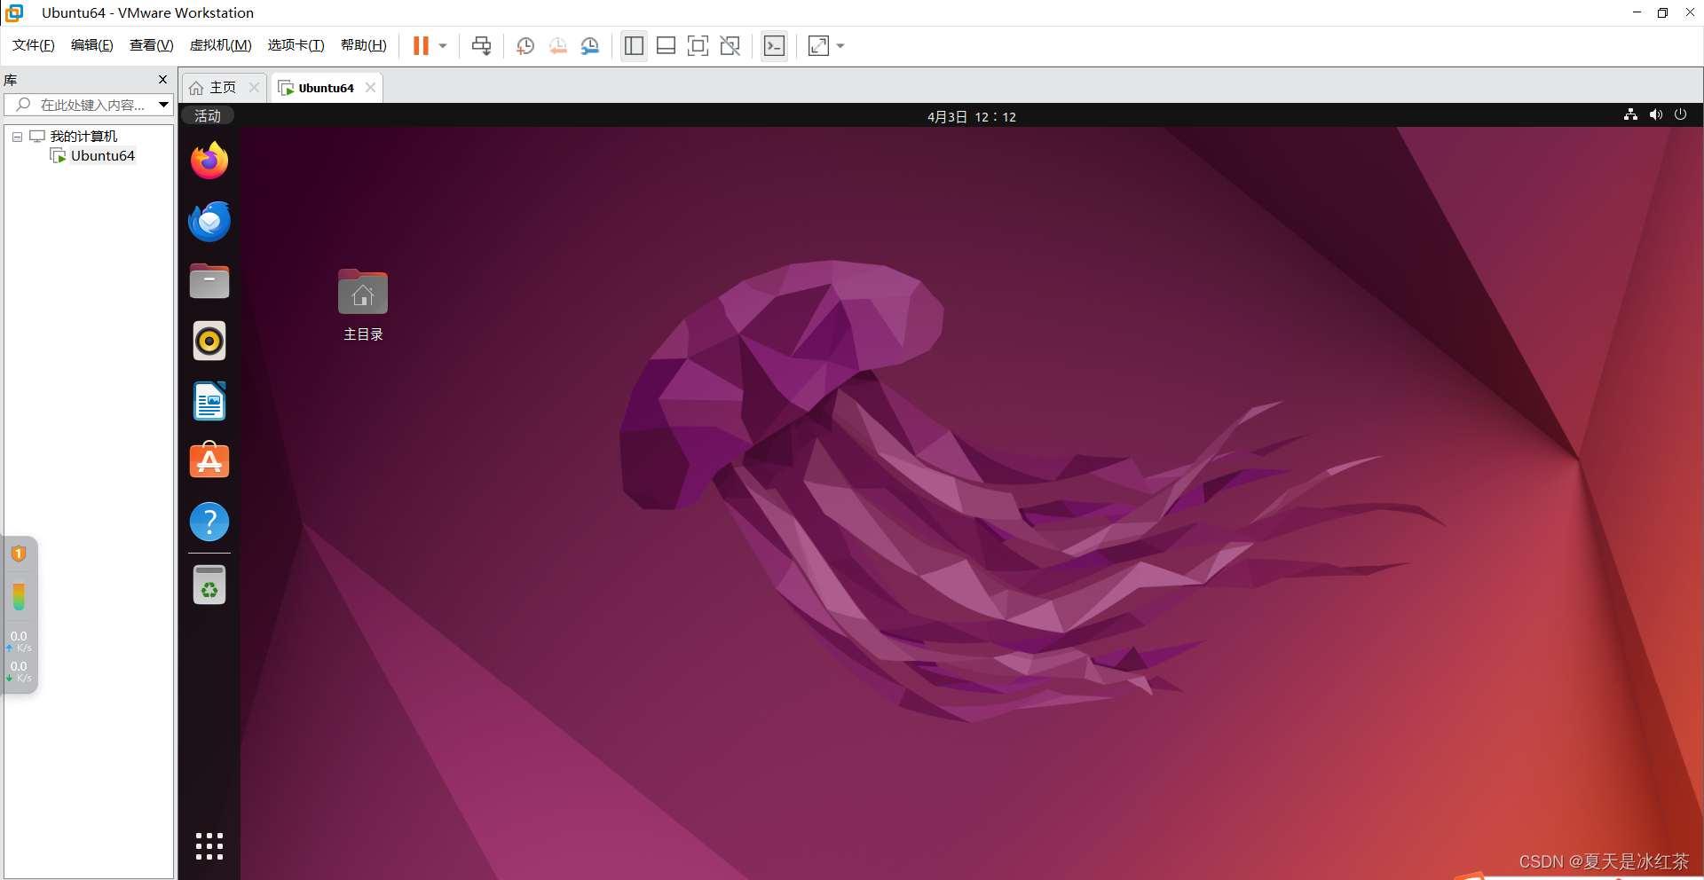The width and height of the screenshot is (1704, 880).
Task: Open the stretch display dropdown arrow
Action: (x=840, y=46)
